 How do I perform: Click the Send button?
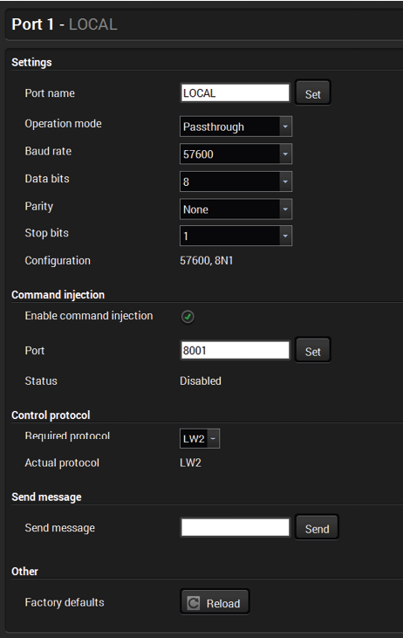317,527
